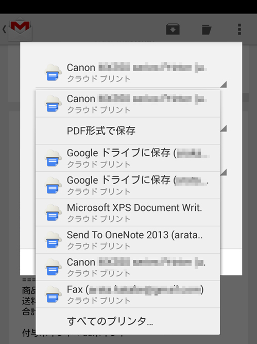Open dropdown triangle beside Google ドライブ rows
The image size is (257, 344).
[x=223, y=172]
